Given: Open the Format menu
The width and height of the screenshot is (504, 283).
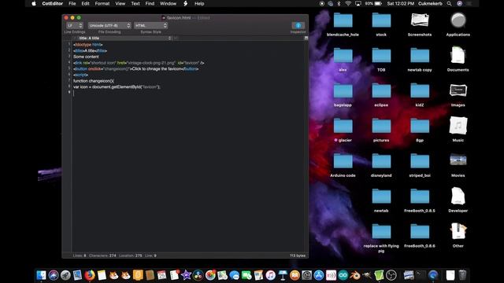Looking at the screenshot, I should 102,3.
